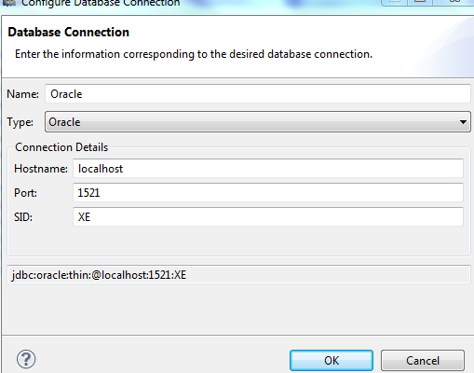Open the Oracle database type dropdown
Image resolution: width=474 pixels, height=373 pixels.
258,122
